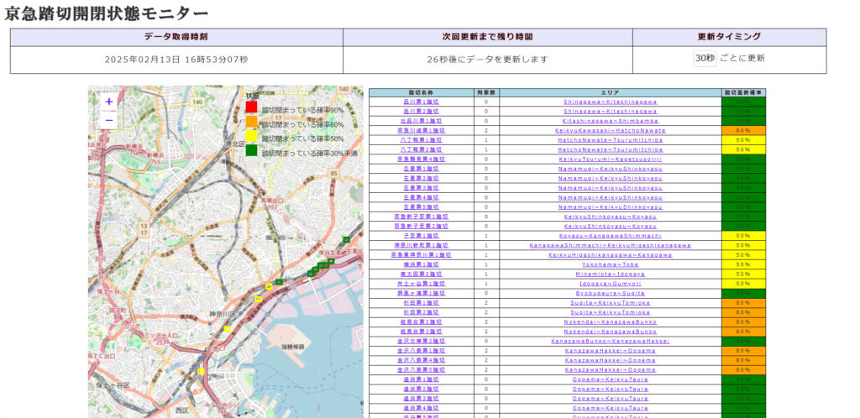Viewport: 860px width, 418px height.
Task: Click the 80% cell in 京急川崎第1踏切 row
Action: pos(744,130)
